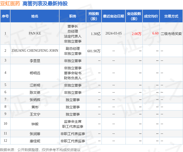Screen dimensions: 183x152
Task: Click the 二级市场买卖 transaction type
Action: pos(171,34)
